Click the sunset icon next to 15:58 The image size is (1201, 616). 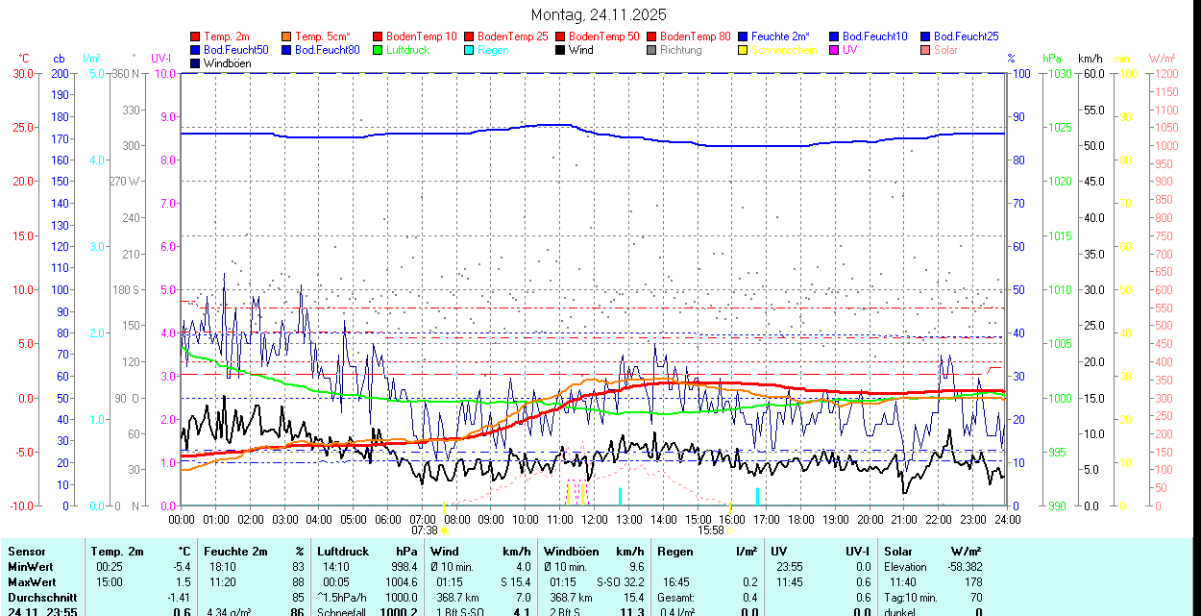[x=730, y=530]
